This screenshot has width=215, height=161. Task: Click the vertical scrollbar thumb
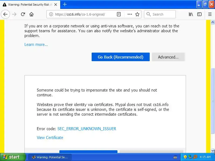coord(213,101)
